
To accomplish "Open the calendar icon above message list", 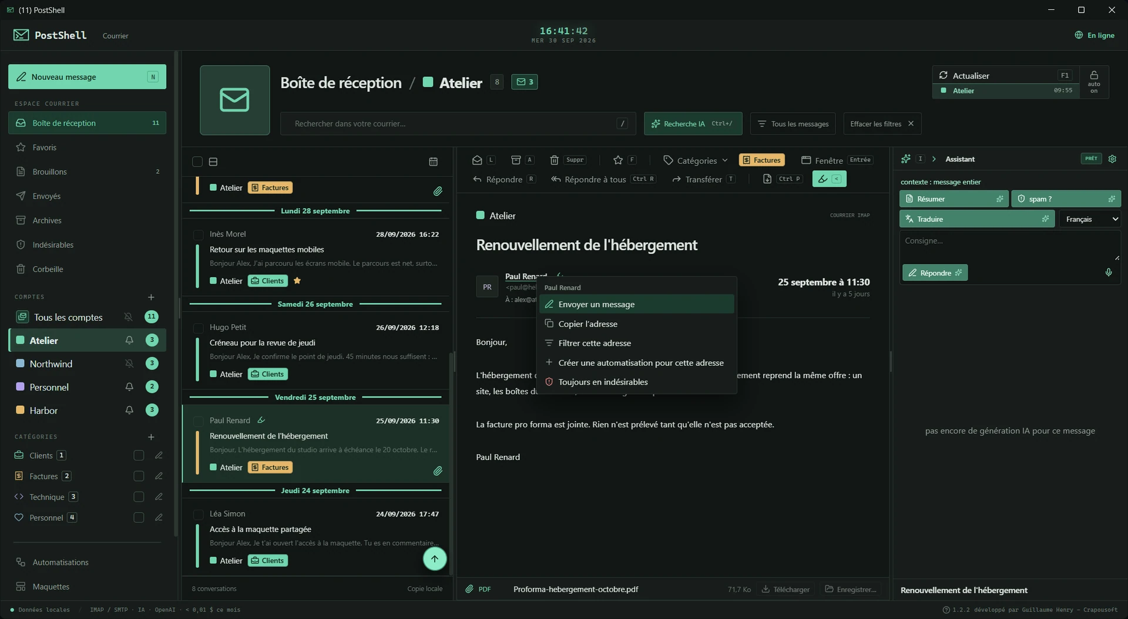I will (x=433, y=162).
